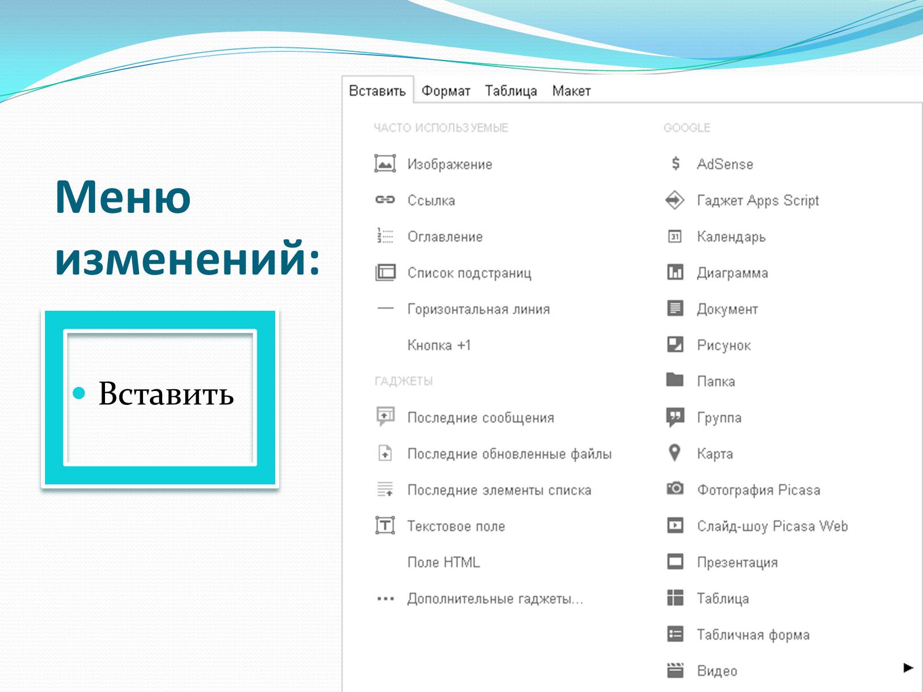Select Фотография Picasa text entry

pos(759,490)
